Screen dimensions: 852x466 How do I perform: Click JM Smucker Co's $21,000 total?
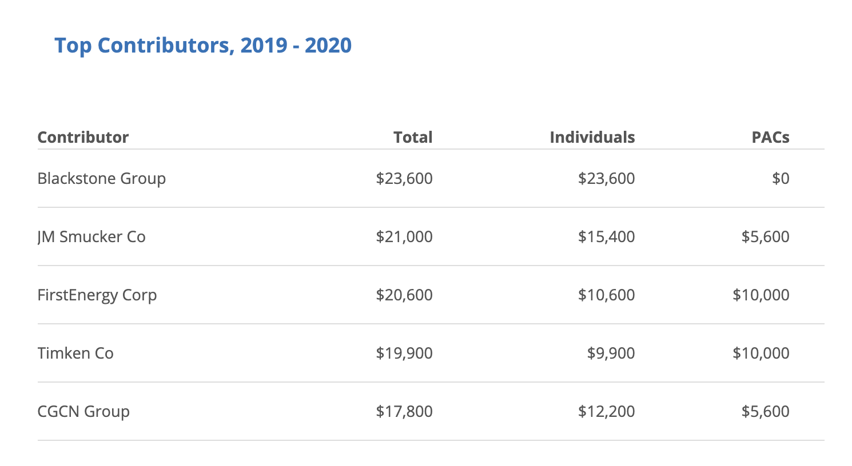tap(404, 237)
